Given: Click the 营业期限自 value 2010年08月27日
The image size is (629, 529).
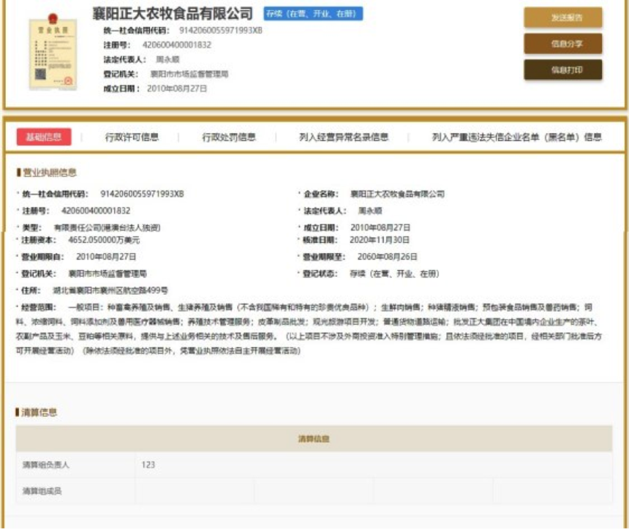Looking at the screenshot, I should click(106, 257).
